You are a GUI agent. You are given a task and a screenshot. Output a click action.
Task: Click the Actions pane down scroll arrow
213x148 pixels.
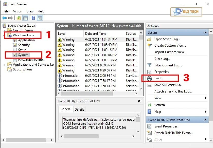pyautogui.click(x=211, y=140)
